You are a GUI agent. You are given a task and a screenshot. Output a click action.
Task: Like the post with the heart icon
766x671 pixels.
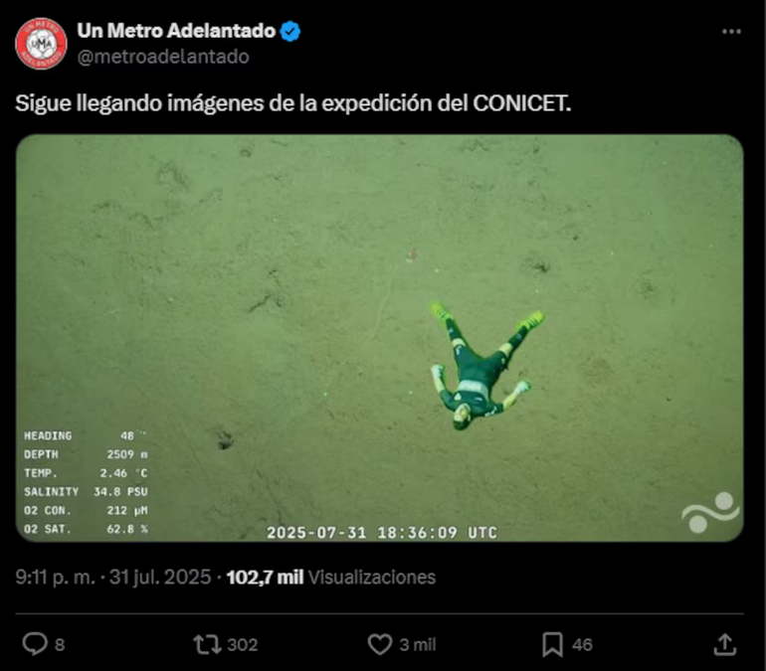[380, 644]
